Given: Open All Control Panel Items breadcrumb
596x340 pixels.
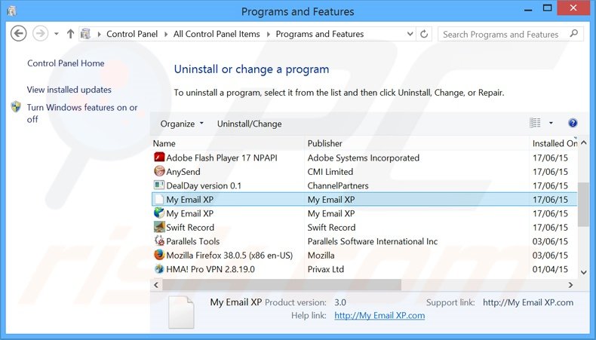Looking at the screenshot, I should tap(217, 34).
